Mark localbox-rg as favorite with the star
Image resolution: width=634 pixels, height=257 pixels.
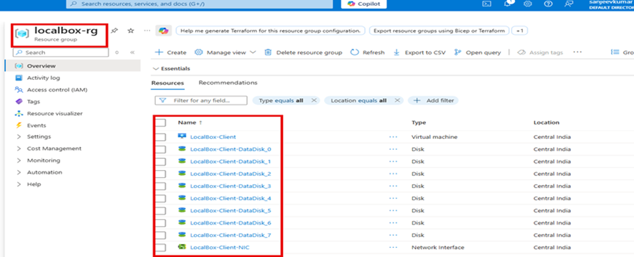(131, 31)
